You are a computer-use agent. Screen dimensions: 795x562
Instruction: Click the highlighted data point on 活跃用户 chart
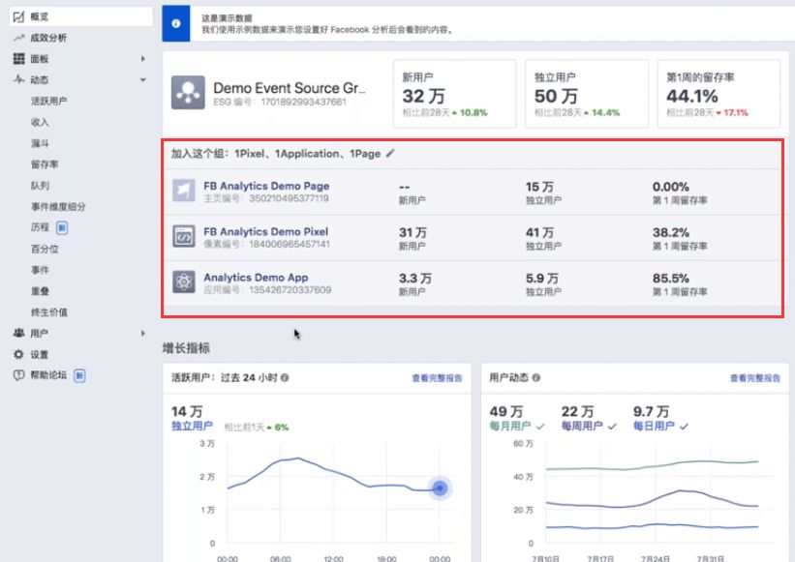[x=440, y=488]
